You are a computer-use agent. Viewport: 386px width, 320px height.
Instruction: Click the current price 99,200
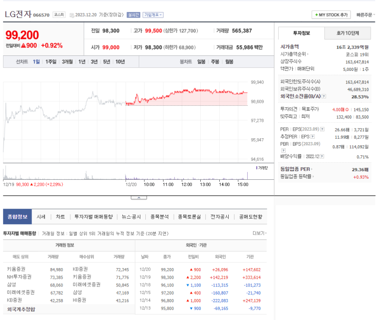[x=22, y=35]
